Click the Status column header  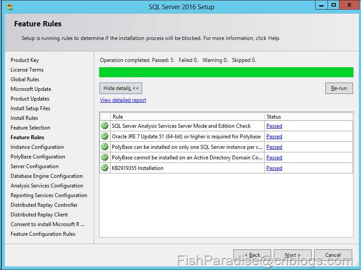309,117
